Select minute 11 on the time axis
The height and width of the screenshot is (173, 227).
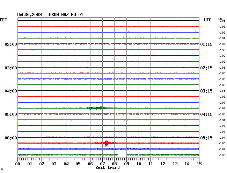[x=151, y=164]
